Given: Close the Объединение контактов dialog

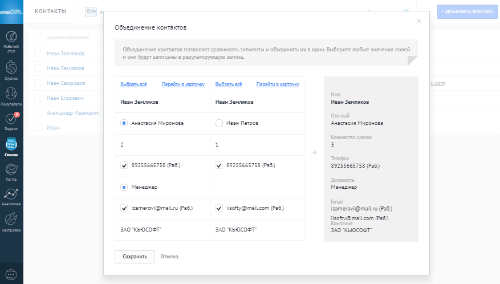Looking at the screenshot, I should tap(419, 22).
